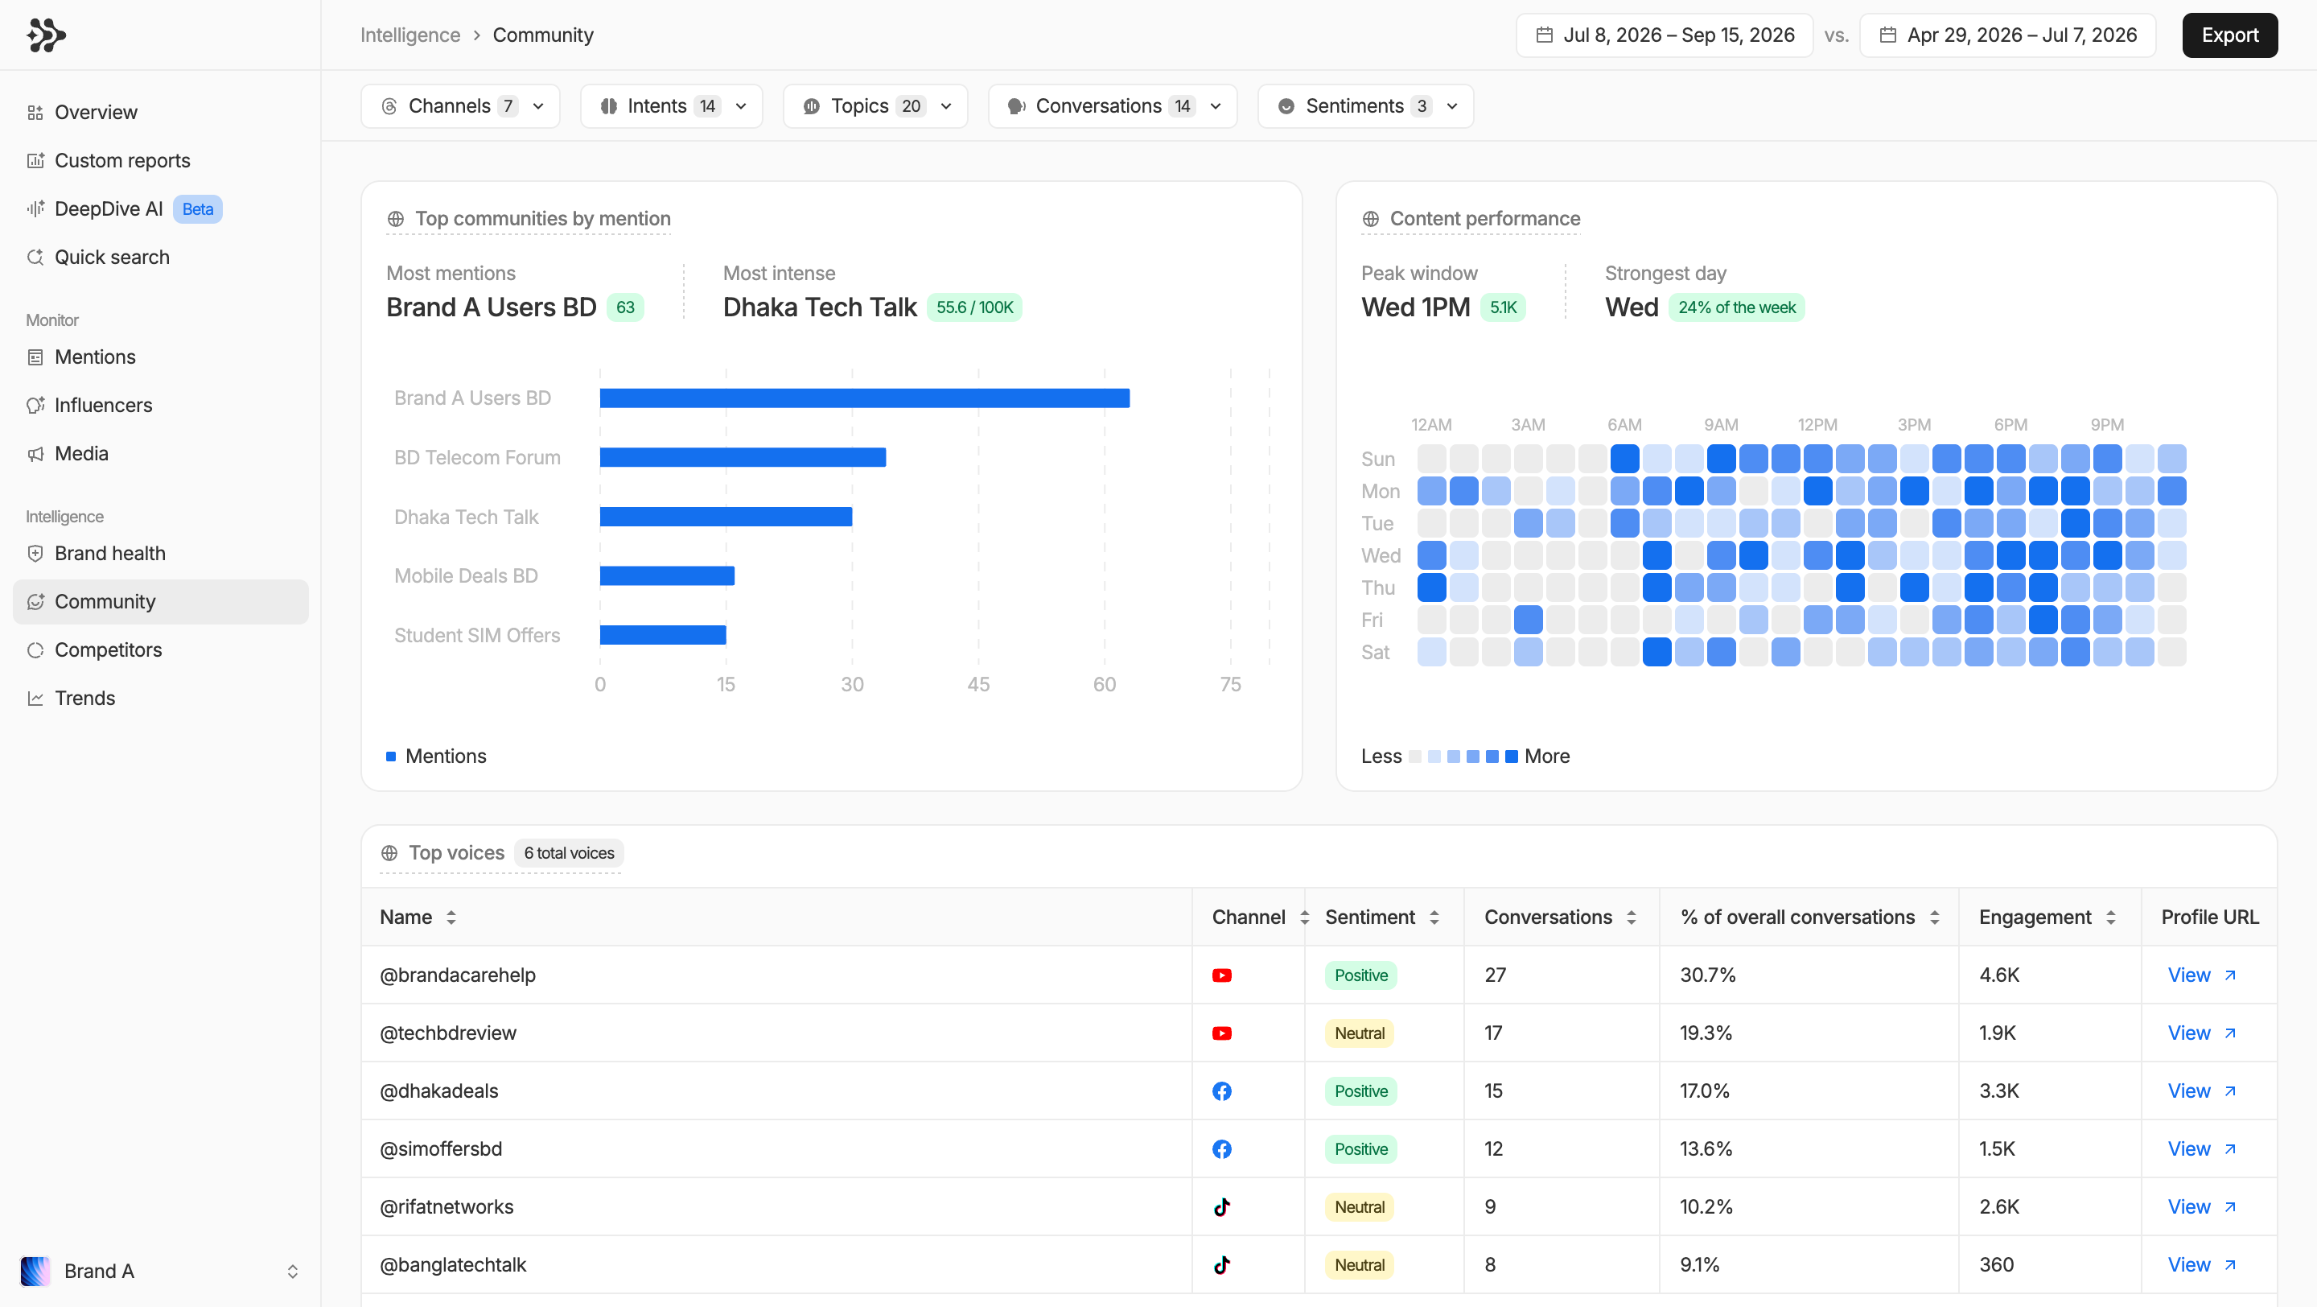Image resolution: width=2317 pixels, height=1307 pixels.
Task: Click the Trends line chart icon
Action: pos(35,699)
